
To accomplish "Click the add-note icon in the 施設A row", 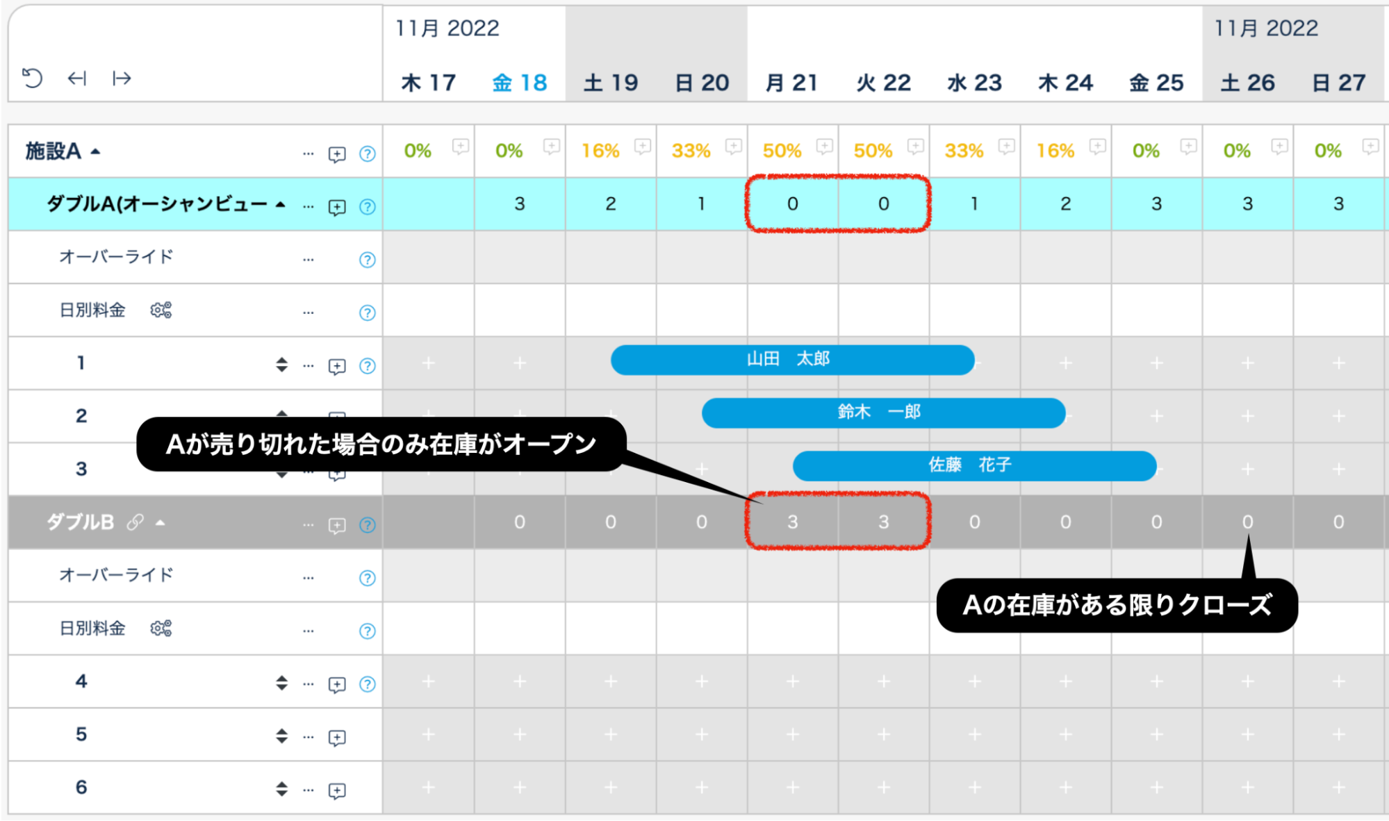I will [x=337, y=154].
